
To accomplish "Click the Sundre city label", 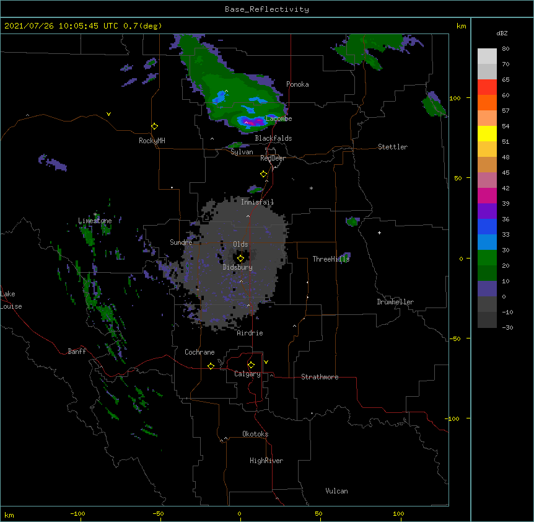I will tap(181, 242).
